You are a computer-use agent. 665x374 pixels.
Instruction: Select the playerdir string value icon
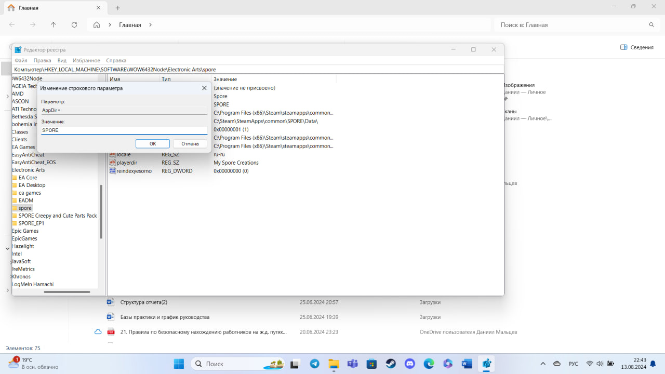point(112,163)
